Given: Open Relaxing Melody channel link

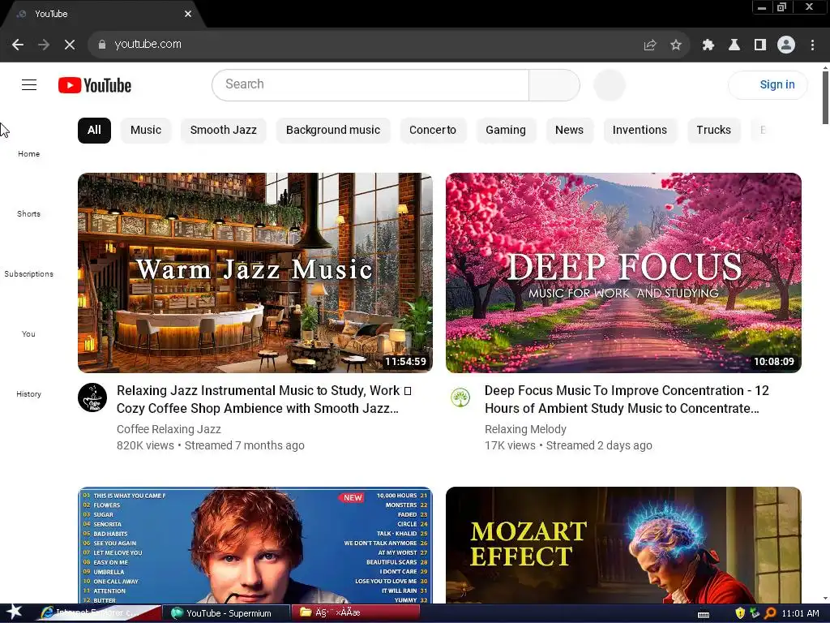Looking at the screenshot, I should coord(525,429).
